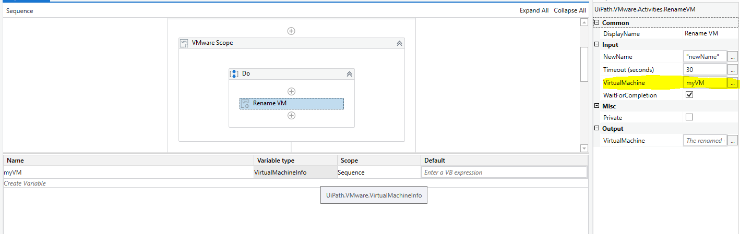
Task: Click the Do sequence title text
Action: (246, 74)
